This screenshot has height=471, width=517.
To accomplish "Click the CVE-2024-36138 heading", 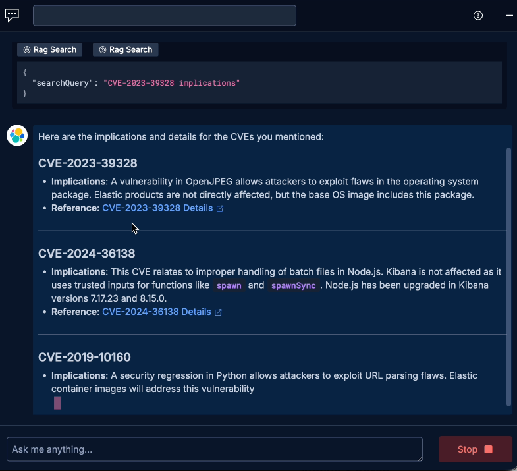I will click(87, 254).
